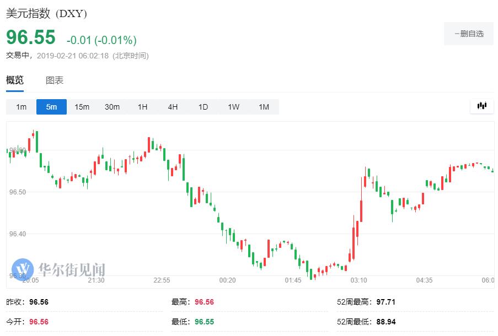Screen dimensions: 498x336
Task: Click the 96.55 current price value
Action: pyautogui.click(x=31, y=37)
